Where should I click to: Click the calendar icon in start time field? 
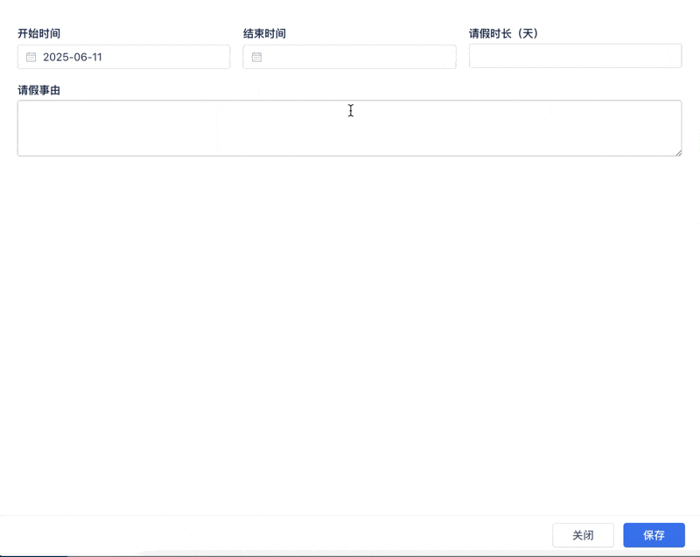pyautogui.click(x=31, y=57)
